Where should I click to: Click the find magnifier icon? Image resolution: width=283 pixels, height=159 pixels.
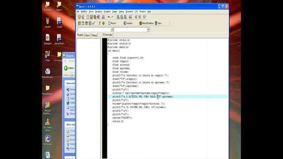pyautogui.click(x=118, y=17)
